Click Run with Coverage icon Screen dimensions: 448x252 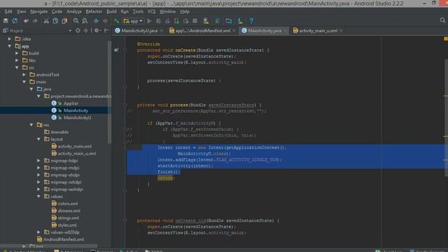[x=167, y=20]
